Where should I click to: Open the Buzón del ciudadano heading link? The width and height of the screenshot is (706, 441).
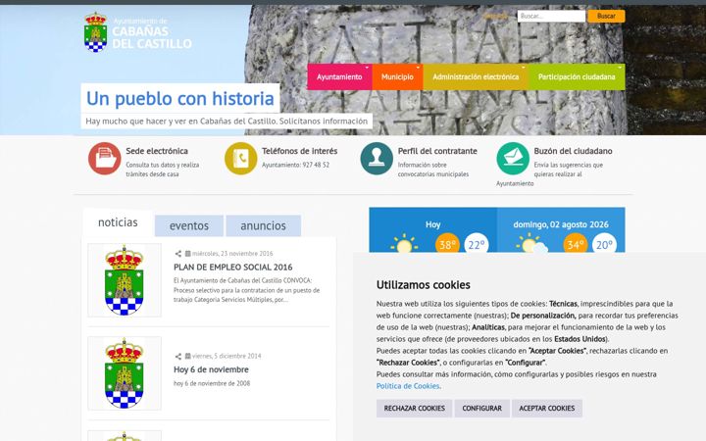[574, 151]
